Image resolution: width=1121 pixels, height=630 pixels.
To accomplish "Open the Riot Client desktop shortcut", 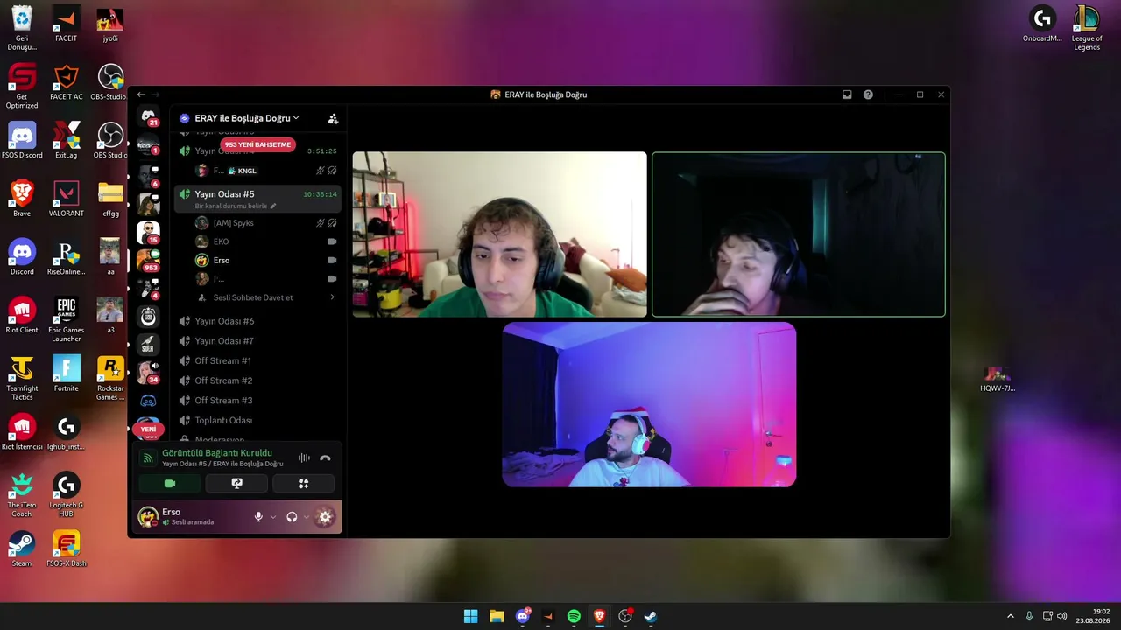I will click(x=22, y=316).
